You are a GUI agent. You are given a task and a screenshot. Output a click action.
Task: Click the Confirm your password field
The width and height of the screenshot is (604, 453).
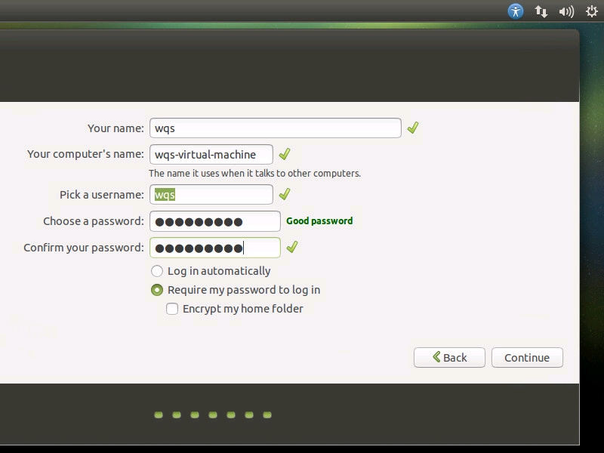coord(215,248)
